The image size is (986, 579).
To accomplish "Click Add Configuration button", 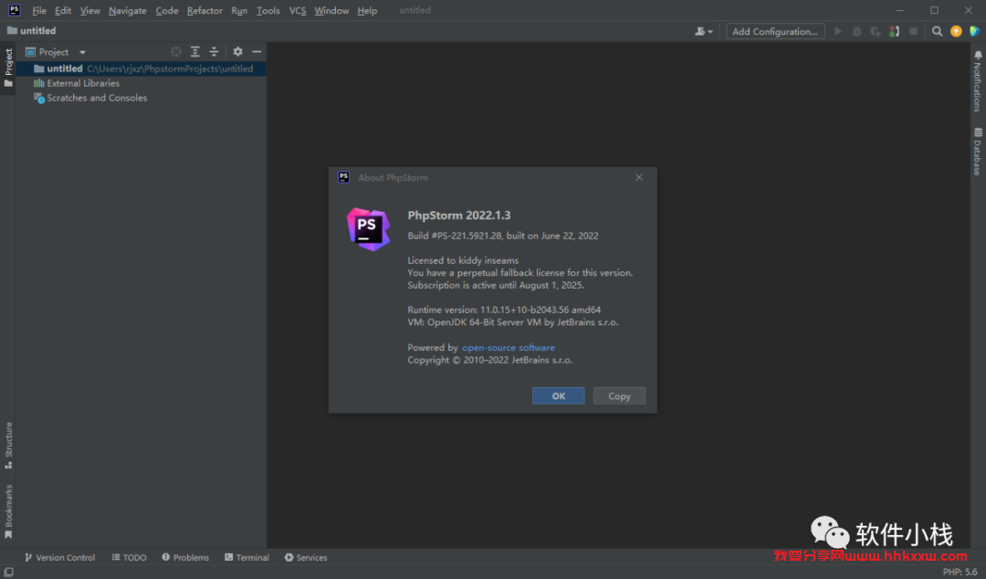I will [775, 31].
